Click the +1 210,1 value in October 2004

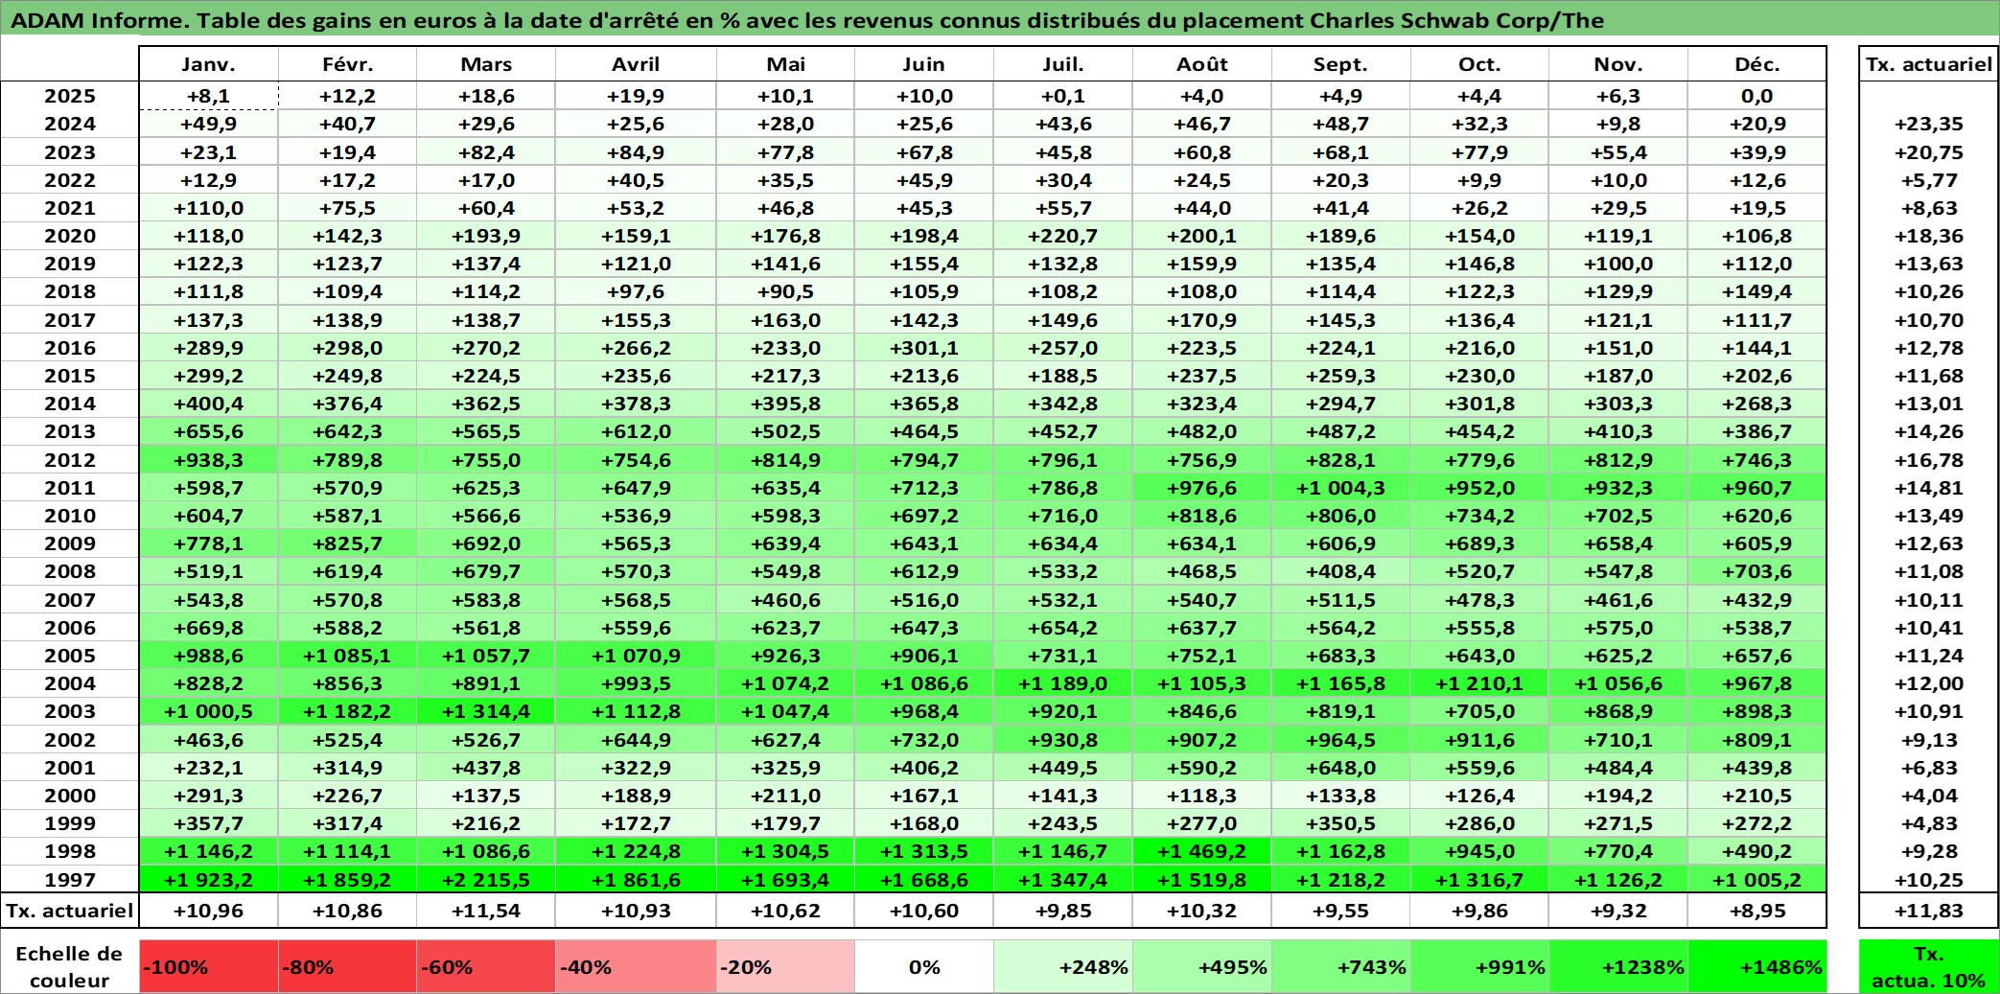(1479, 683)
